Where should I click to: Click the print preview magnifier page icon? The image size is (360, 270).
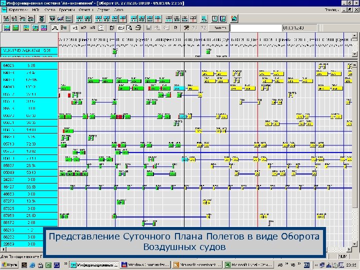click(129, 28)
